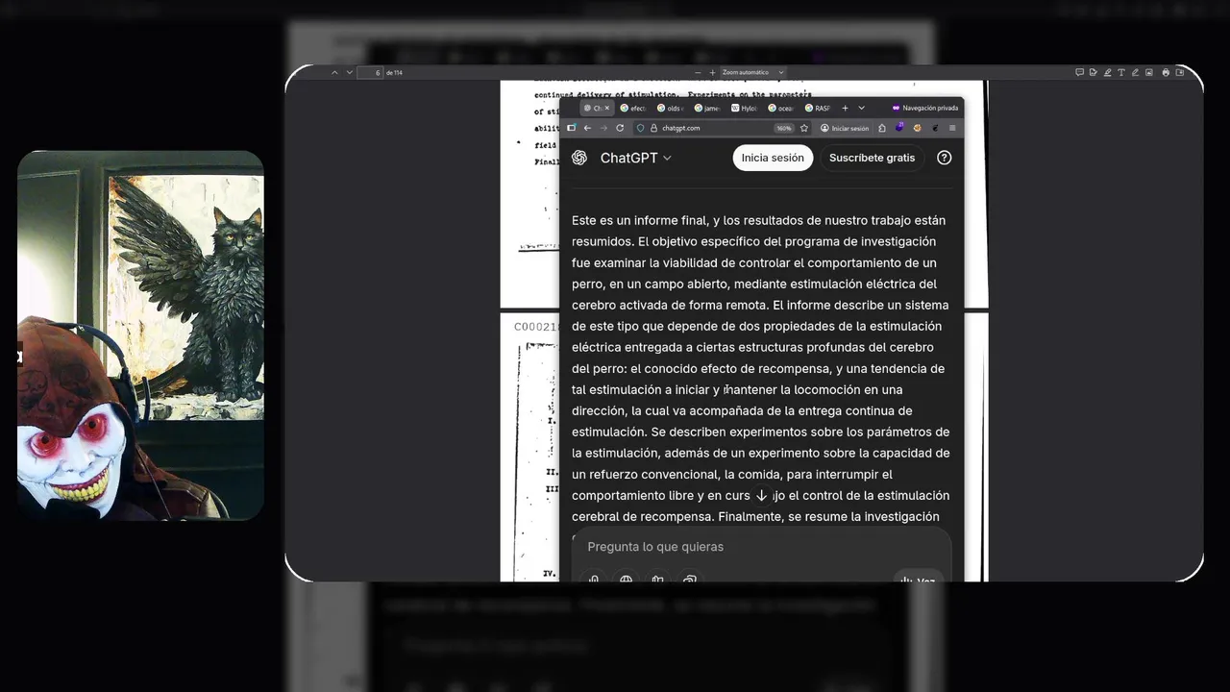The height and width of the screenshot is (692, 1230).
Task: Open the 'Hylo' Wikipedia tab
Action: pyautogui.click(x=745, y=109)
